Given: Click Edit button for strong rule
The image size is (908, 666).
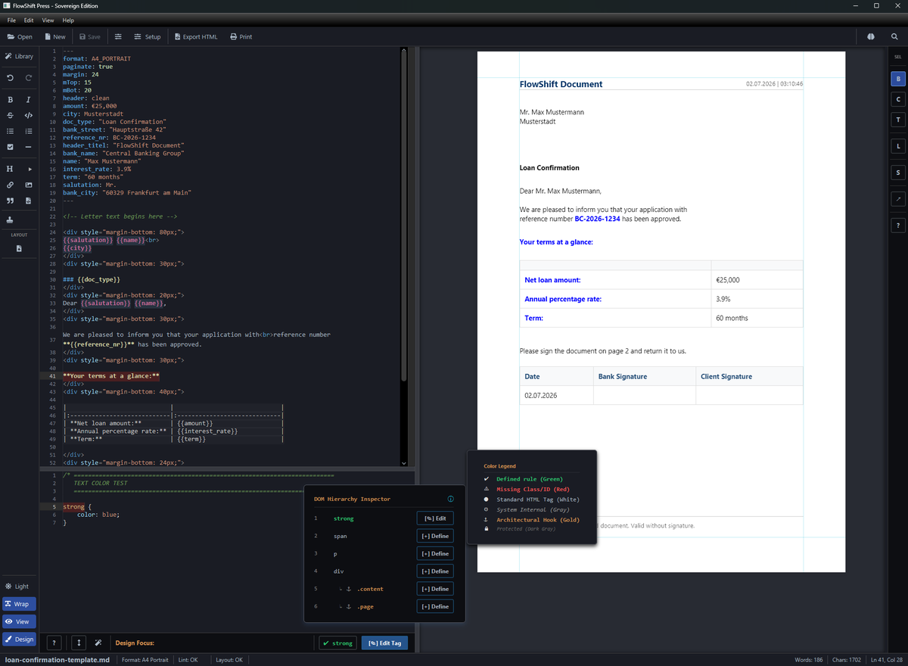Looking at the screenshot, I should click(x=435, y=518).
